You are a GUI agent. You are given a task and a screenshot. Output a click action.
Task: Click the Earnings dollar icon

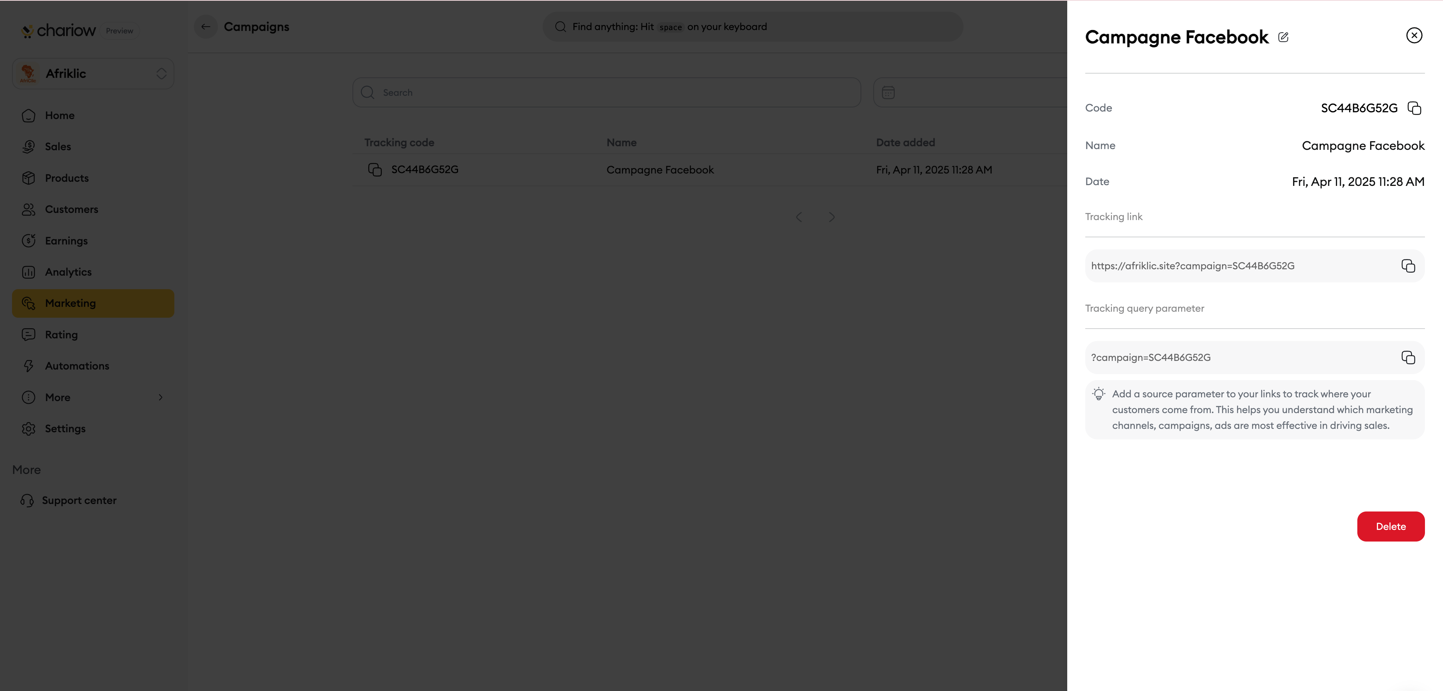tap(29, 241)
